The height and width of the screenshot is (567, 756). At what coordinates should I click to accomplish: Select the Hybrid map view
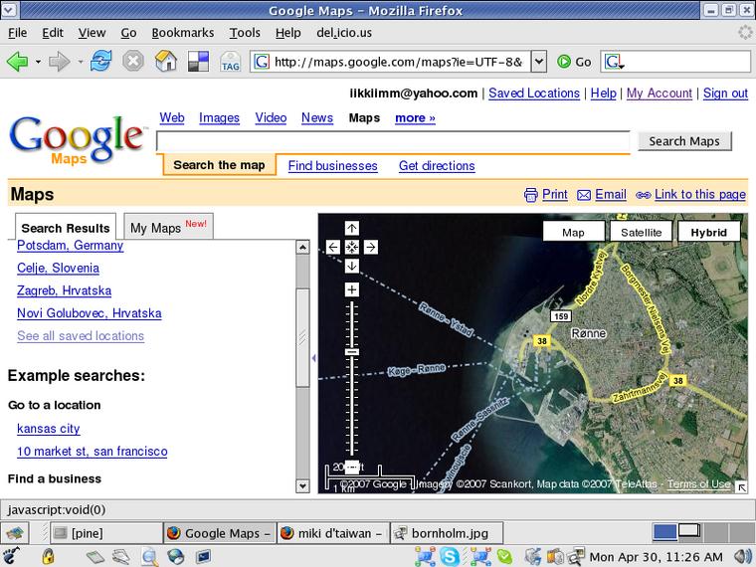708,233
